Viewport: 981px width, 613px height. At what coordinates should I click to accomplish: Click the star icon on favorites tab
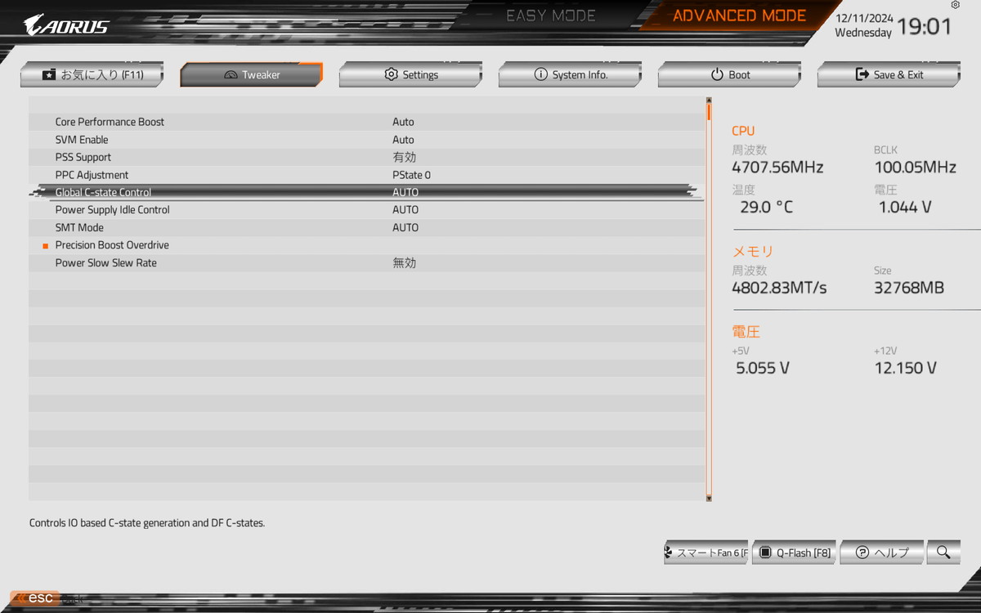[49, 74]
